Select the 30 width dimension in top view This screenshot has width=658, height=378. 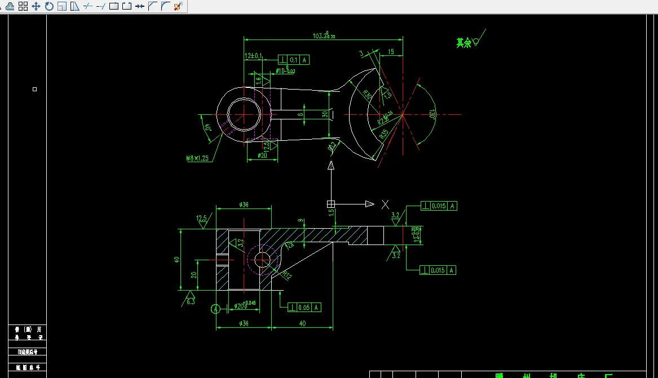pos(325,114)
